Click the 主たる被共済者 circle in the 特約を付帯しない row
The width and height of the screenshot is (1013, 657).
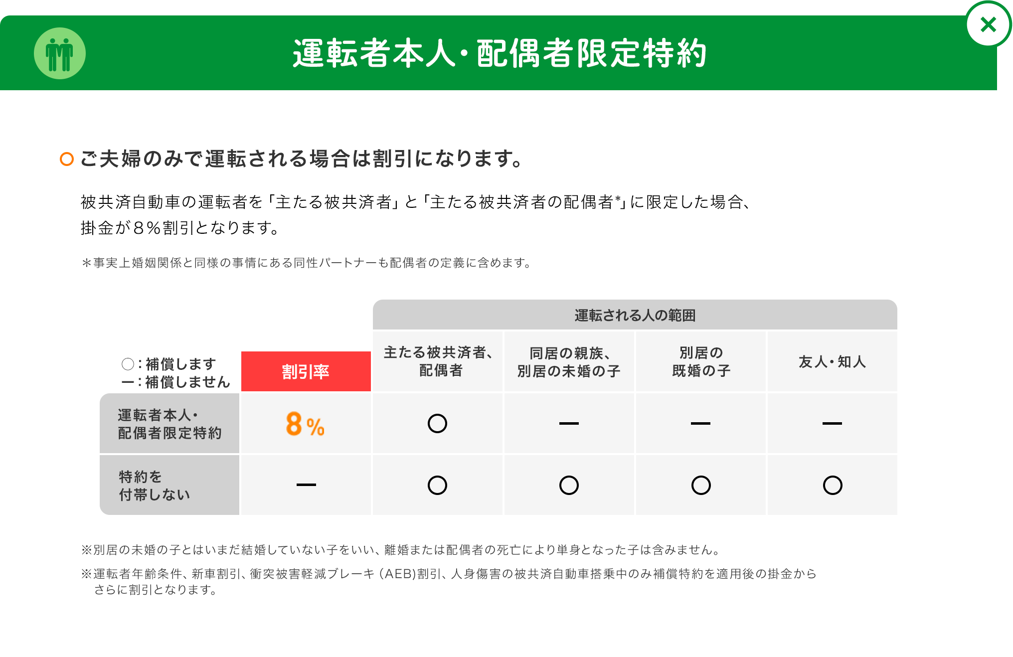[437, 485]
